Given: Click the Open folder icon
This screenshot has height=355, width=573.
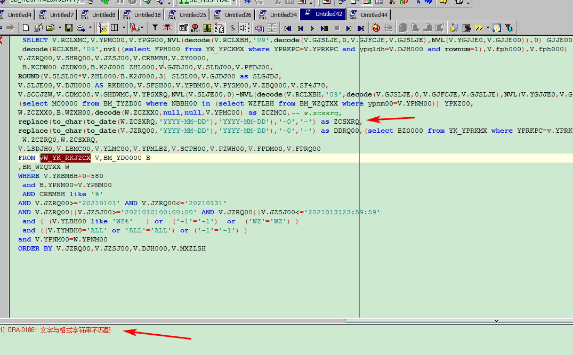Looking at the screenshot, I should pyautogui.click(x=51, y=28).
